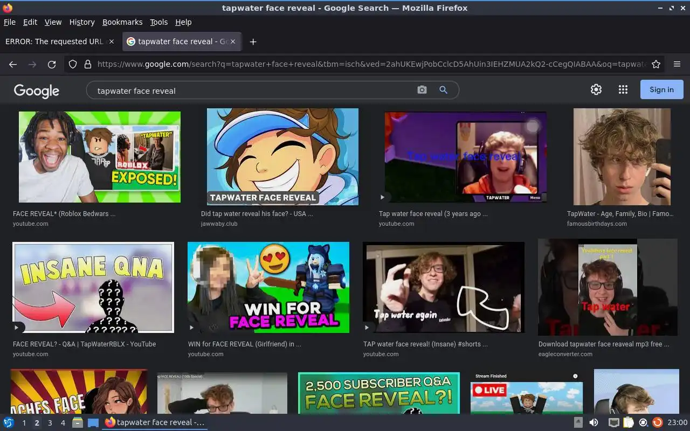Open the Tools menu
The width and height of the screenshot is (690, 431).
pyautogui.click(x=159, y=22)
